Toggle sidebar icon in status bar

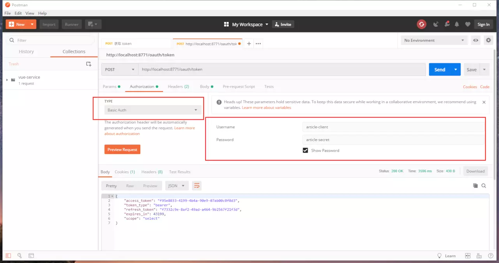8,256
